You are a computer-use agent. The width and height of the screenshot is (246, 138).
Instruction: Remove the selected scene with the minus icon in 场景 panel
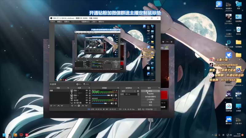[x=54, y=106]
